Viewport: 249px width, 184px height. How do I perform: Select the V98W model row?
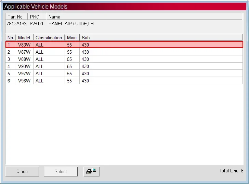tap(124, 81)
